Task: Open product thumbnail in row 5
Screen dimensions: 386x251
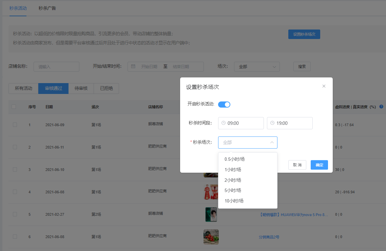Action: (x=211, y=214)
